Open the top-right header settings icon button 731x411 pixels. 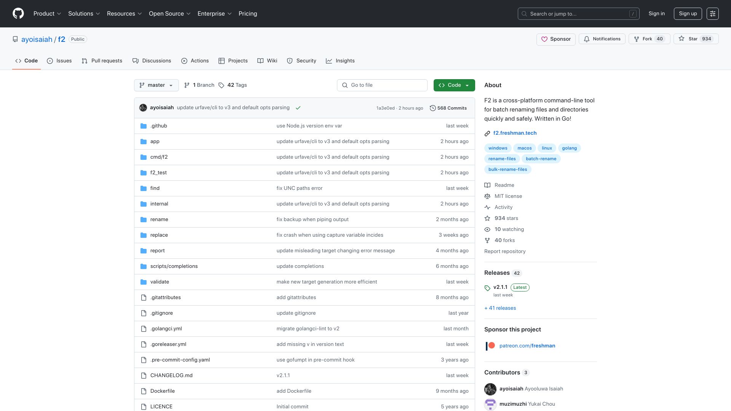(x=713, y=14)
